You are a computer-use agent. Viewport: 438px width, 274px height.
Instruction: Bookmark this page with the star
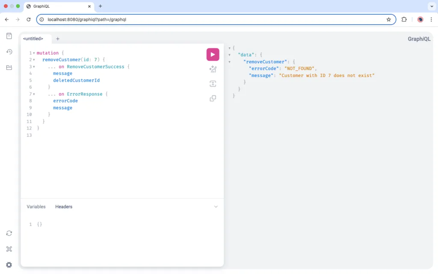click(x=388, y=20)
